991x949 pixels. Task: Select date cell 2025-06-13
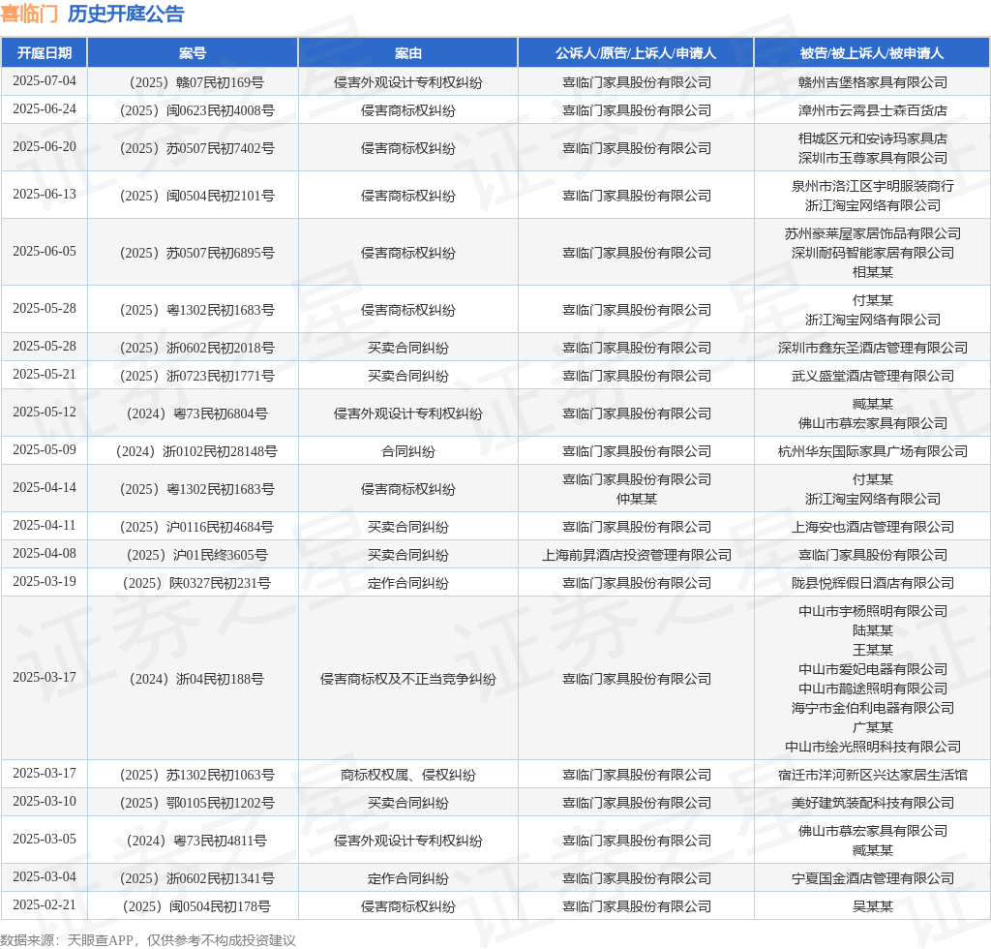pos(45,194)
